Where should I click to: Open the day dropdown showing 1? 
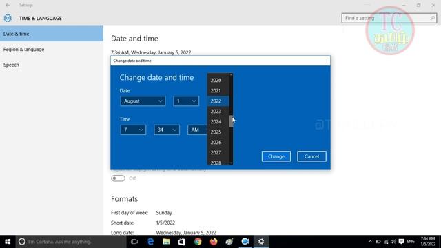tap(186, 101)
